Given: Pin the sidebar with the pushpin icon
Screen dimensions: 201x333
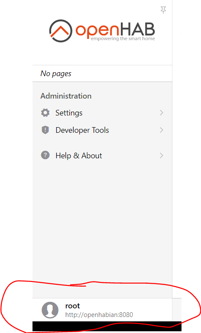Looking at the screenshot, I should click(x=163, y=10).
